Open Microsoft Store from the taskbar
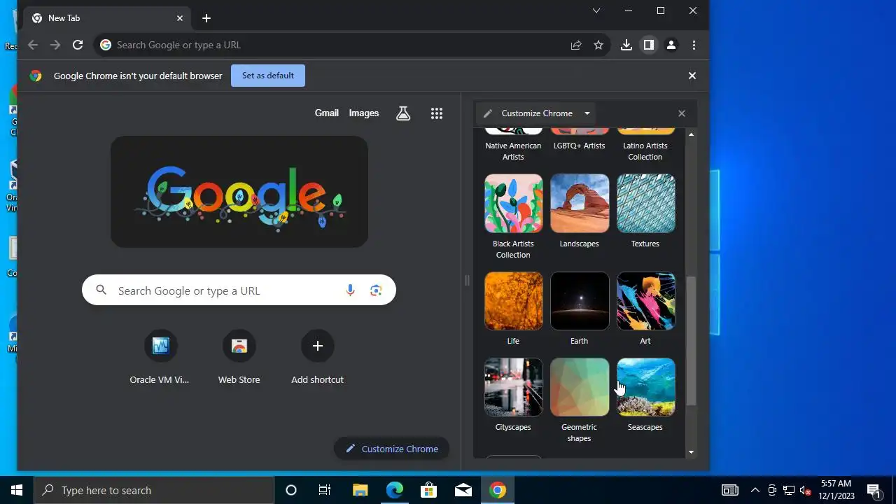Image resolution: width=896 pixels, height=504 pixels. pyautogui.click(x=429, y=490)
